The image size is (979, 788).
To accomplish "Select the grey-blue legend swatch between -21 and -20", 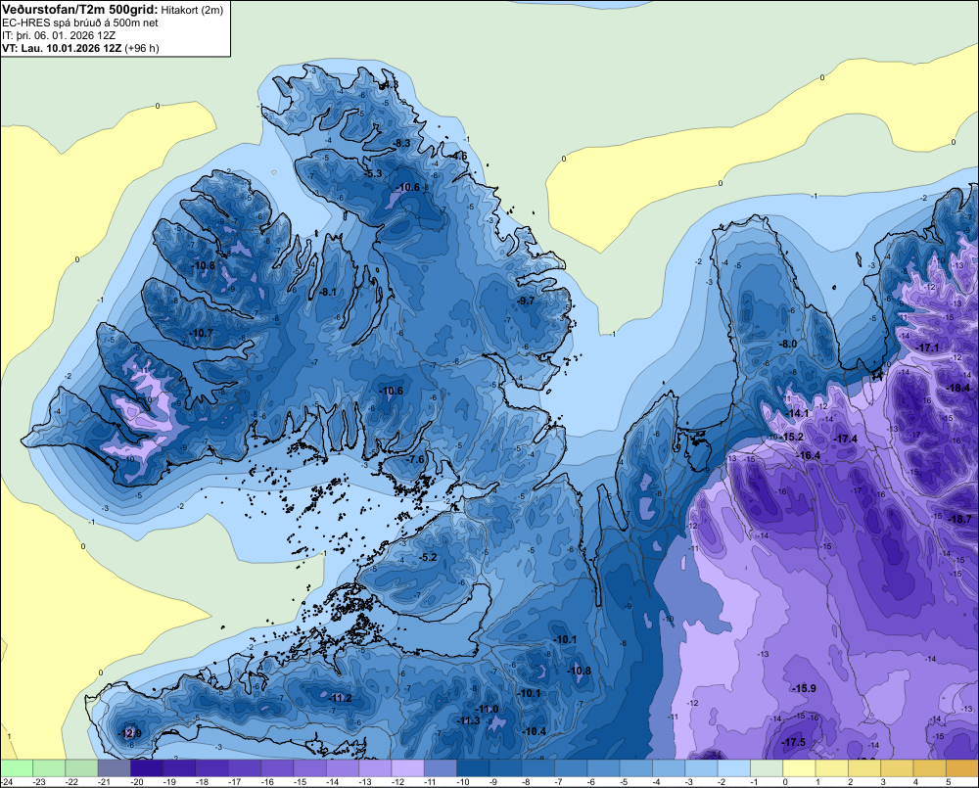I will pos(115,767).
